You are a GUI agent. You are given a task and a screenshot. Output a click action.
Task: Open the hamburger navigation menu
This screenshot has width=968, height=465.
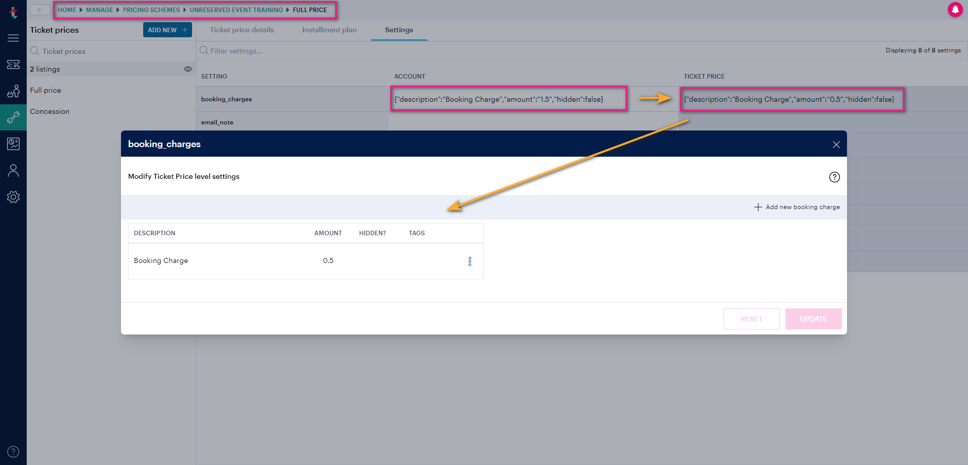coord(13,38)
